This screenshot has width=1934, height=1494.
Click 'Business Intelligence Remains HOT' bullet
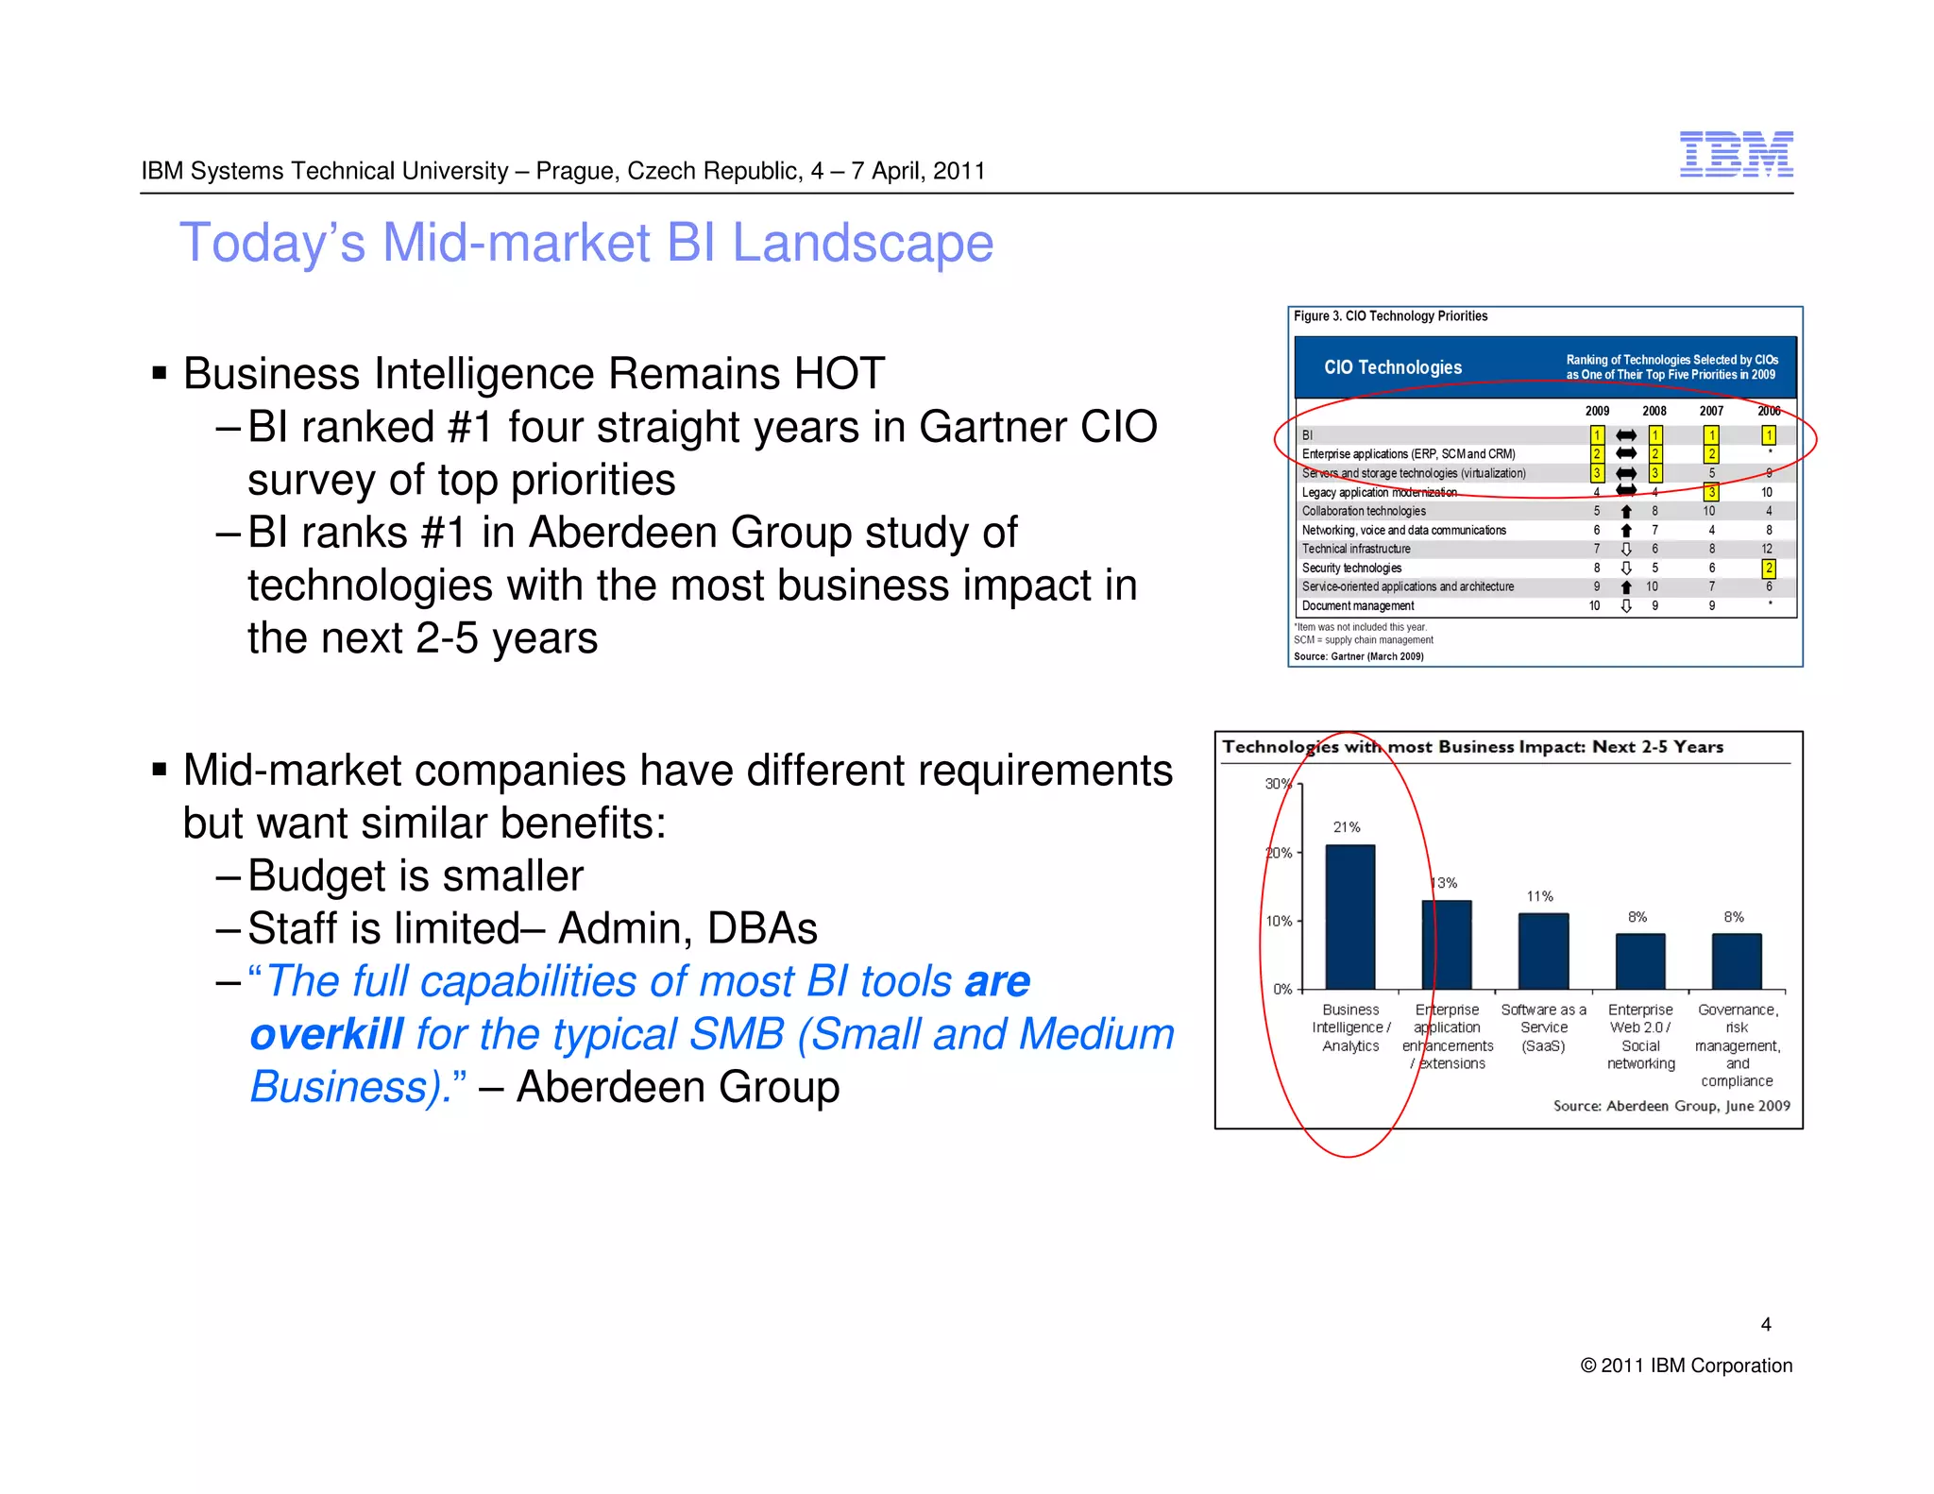[x=534, y=374]
